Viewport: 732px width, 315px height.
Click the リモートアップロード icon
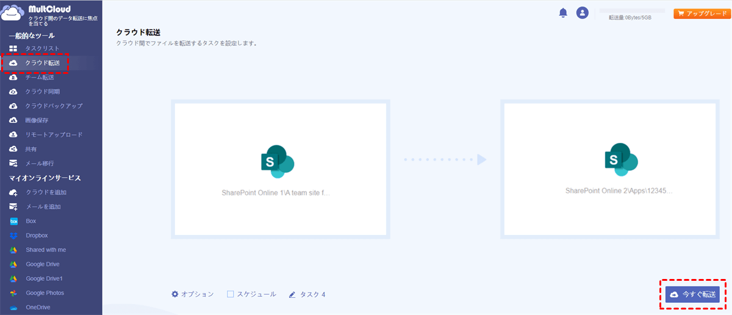pos(13,134)
